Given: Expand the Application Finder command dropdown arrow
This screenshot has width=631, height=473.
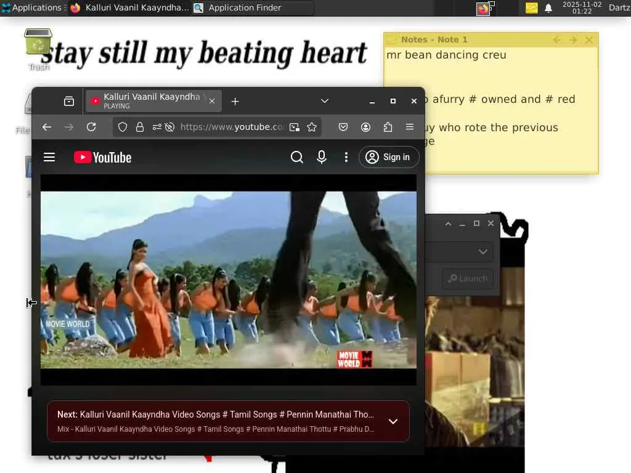Looking at the screenshot, I should point(483,252).
